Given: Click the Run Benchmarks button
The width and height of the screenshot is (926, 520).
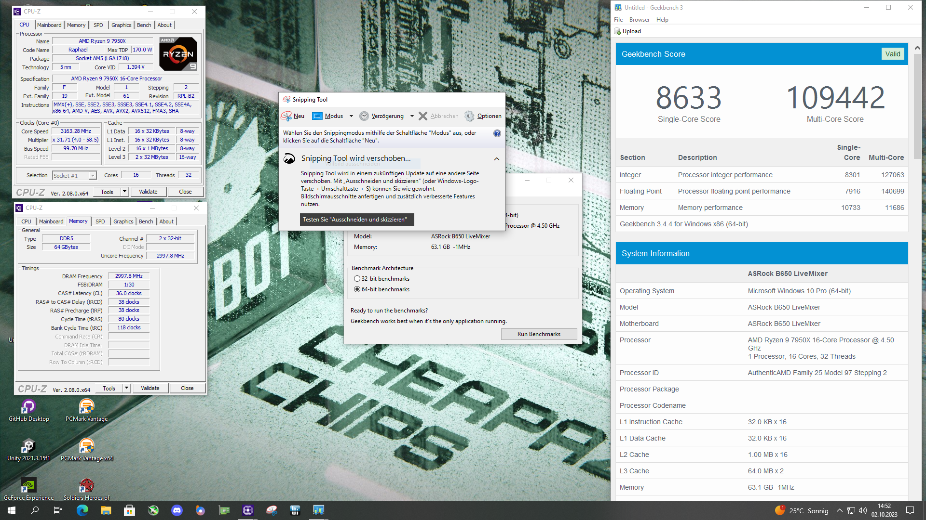Looking at the screenshot, I should (x=539, y=334).
